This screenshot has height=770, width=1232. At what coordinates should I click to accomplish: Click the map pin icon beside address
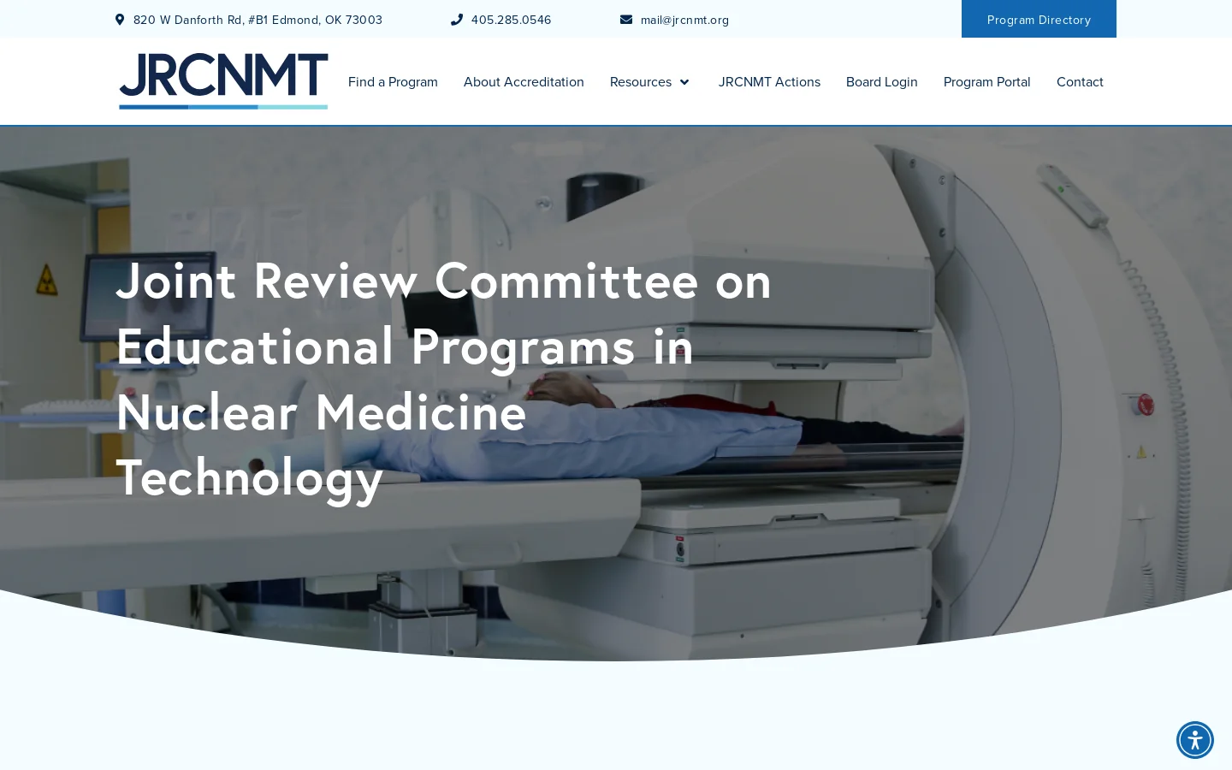coord(120,20)
